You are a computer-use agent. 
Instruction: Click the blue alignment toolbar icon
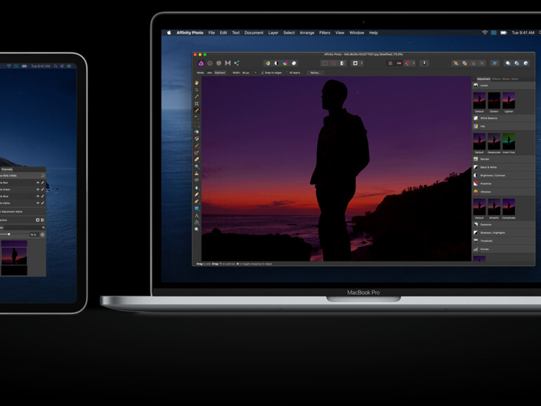tap(495, 63)
